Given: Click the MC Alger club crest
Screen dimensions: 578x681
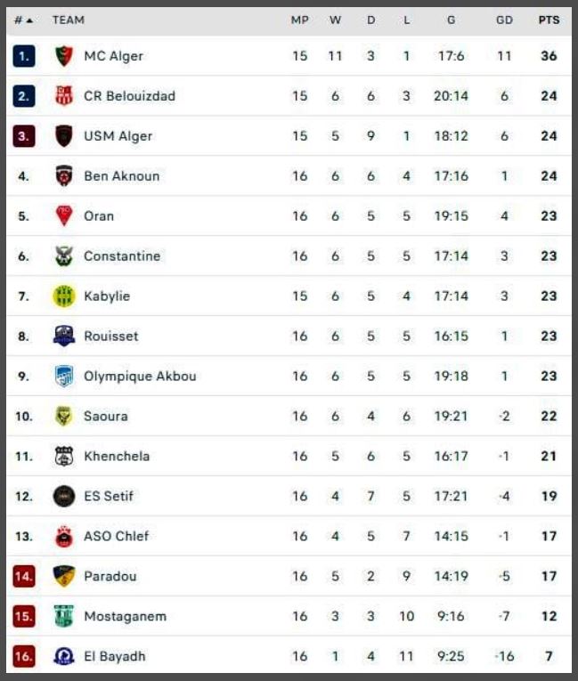Looking at the screenshot, I should pyautogui.click(x=63, y=56).
